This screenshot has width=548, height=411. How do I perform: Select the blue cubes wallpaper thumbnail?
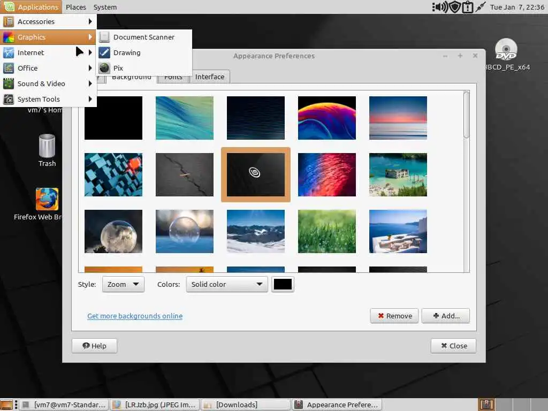point(113,175)
